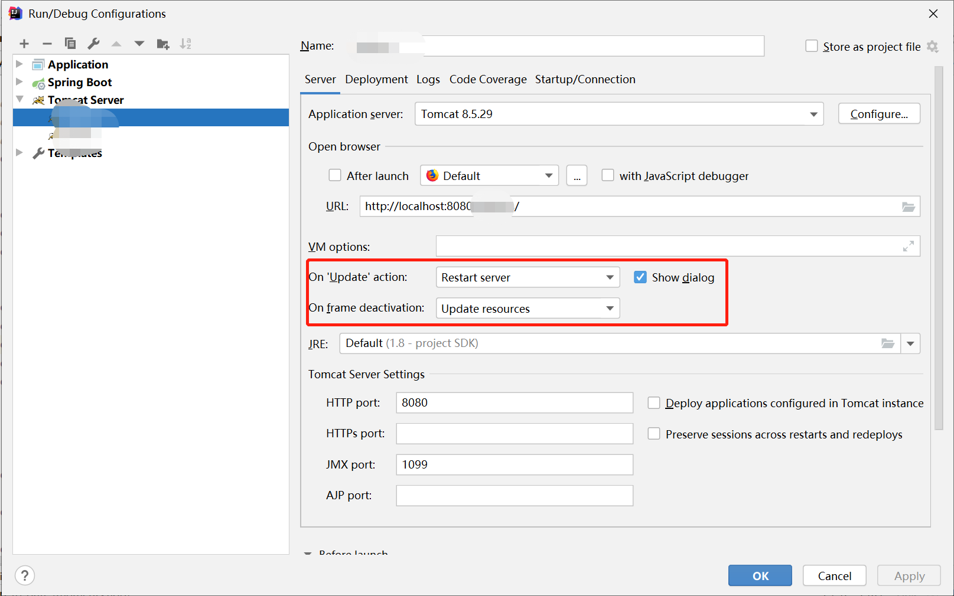Click the HTTP port field
The height and width of the screenshot is (596, 954).
(x=515, y=402)
